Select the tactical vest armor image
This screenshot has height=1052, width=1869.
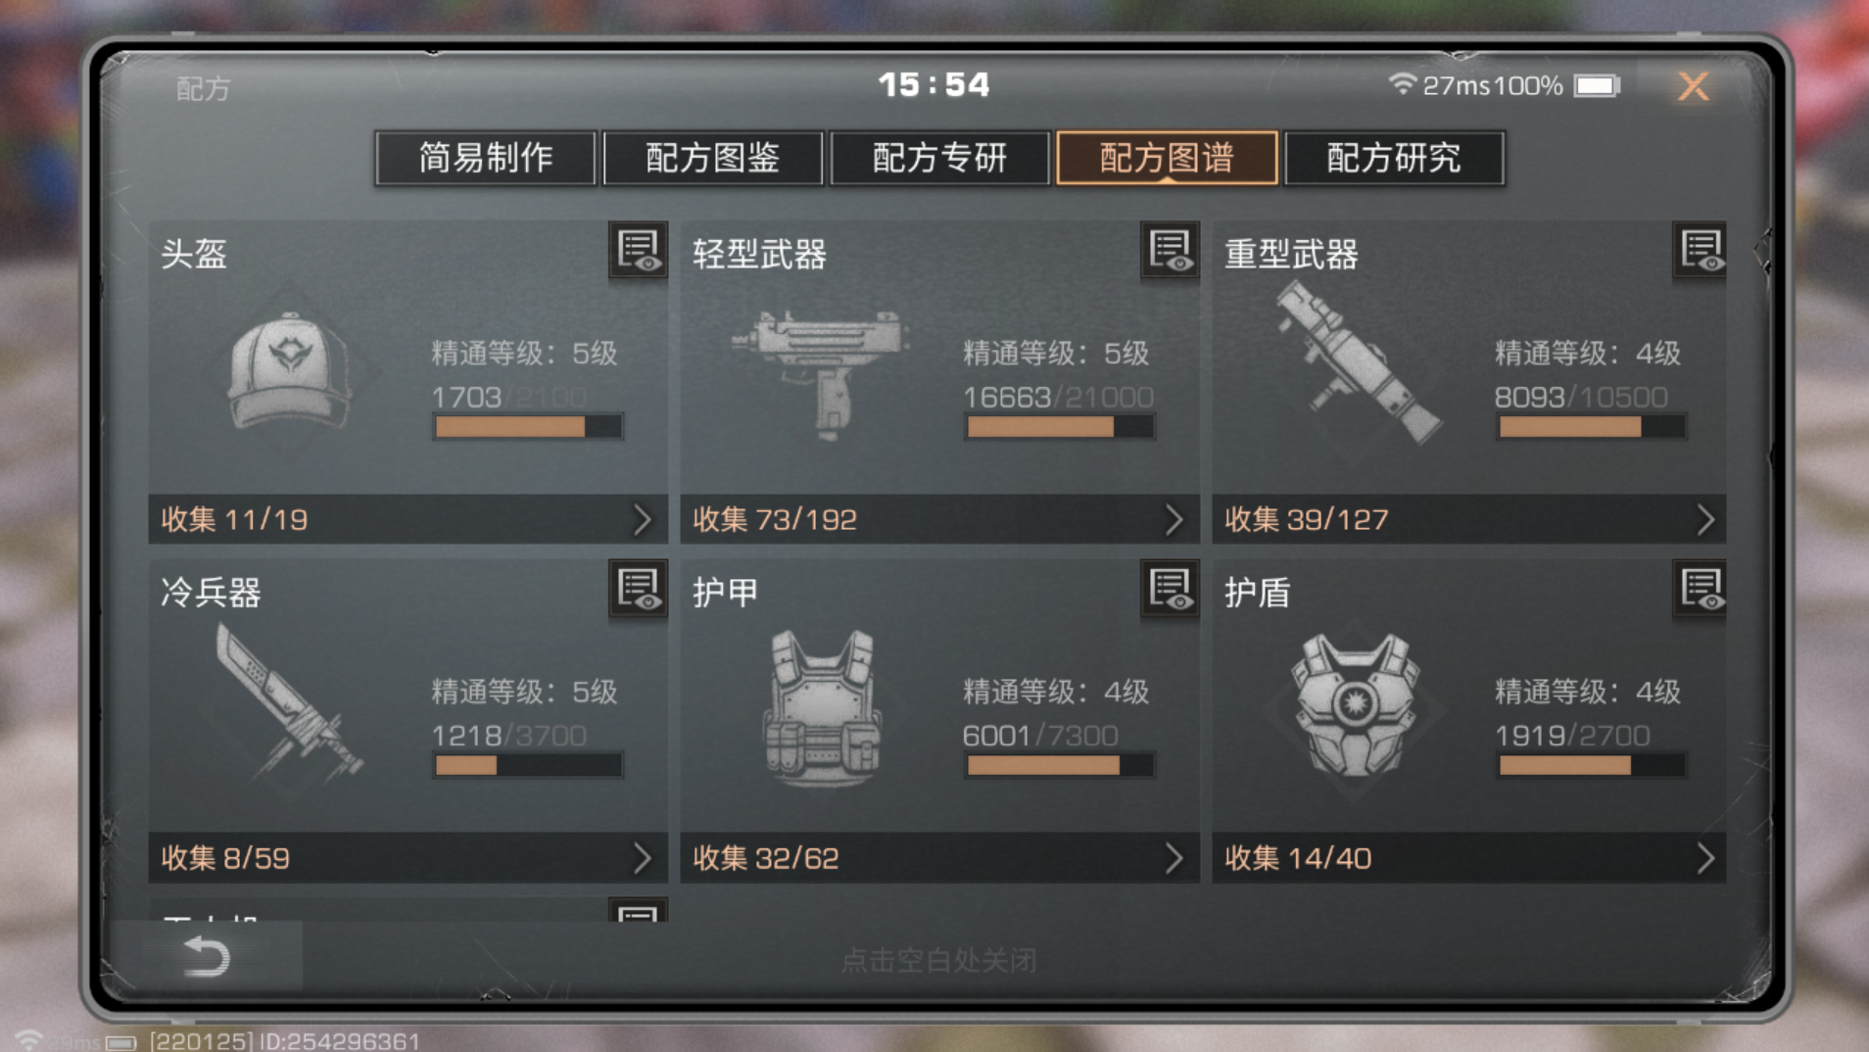pyautogui.click(x=821, y=707)
